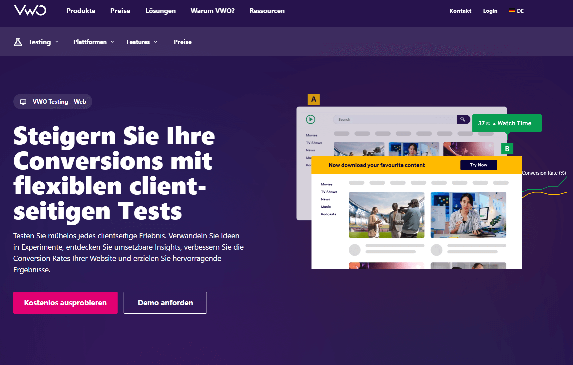The image size is (573, 365).
Task: Select News in variant B sidebar
Action: (325, 199)
